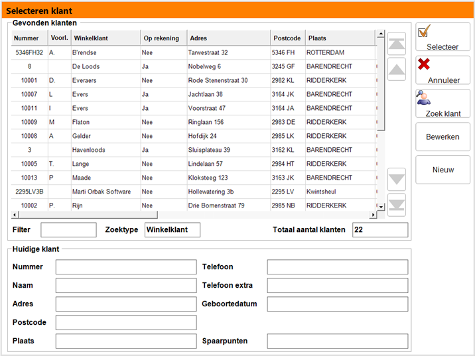475x356 pixels.
Task: Sort by the Postcode column header
Action: pyautogui.click(x=287, y=38)
